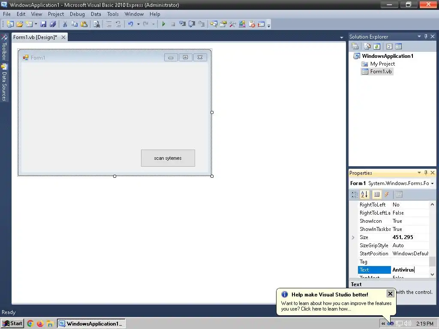Open the Help menu

154,14
